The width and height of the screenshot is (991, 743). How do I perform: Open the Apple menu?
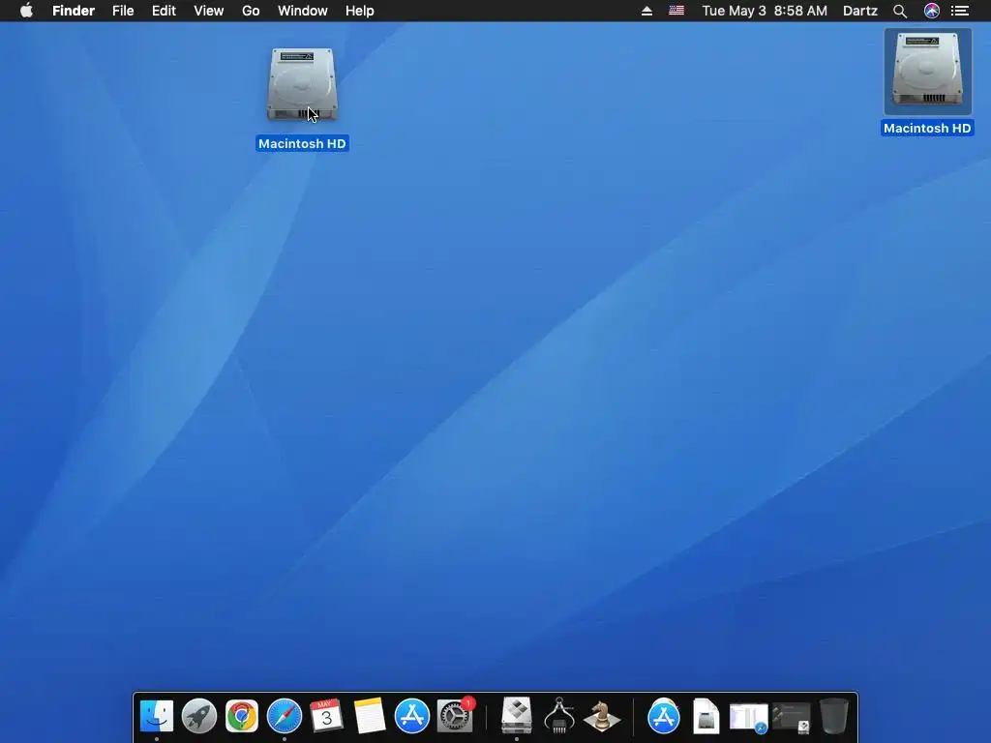[26, 11]
